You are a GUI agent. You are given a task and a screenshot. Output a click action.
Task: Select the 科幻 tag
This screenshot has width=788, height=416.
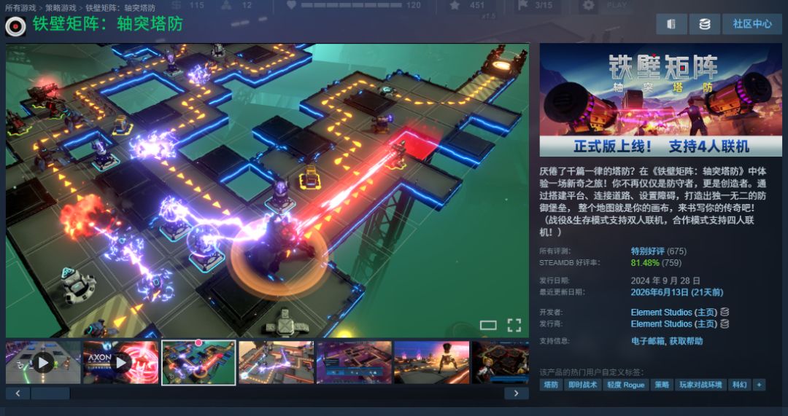point(739,385)
